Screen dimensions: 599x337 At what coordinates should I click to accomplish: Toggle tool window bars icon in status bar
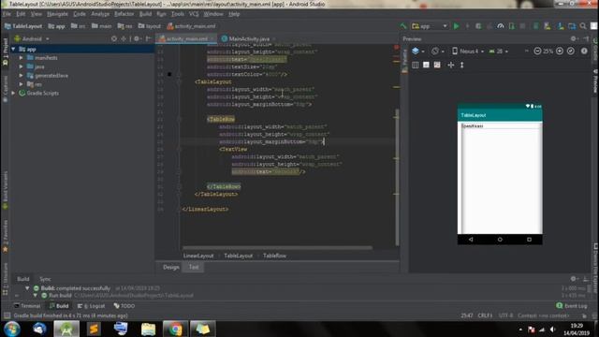(7, 315)
